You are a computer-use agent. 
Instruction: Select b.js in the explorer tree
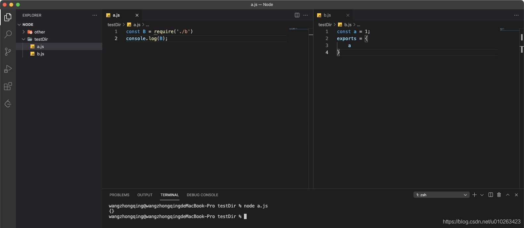(x=59, y=54)
